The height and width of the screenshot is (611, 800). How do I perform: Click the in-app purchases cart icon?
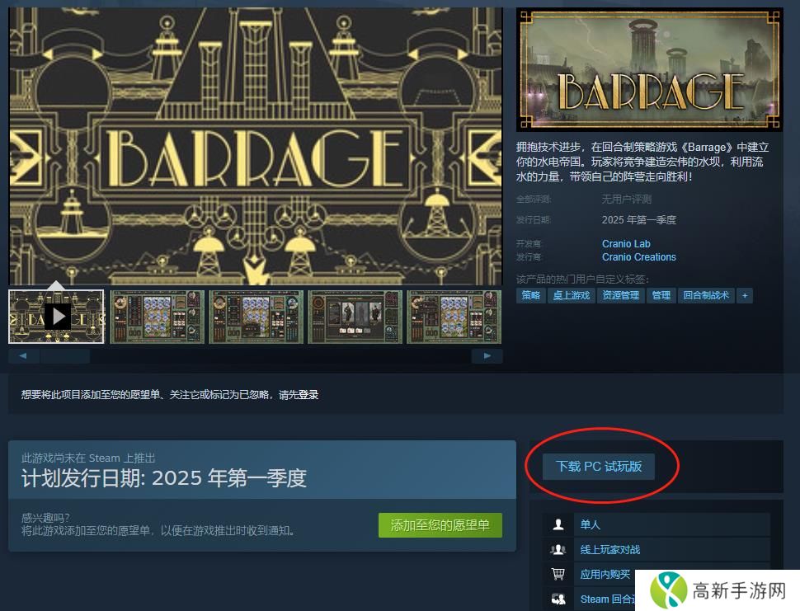point(558,574)
